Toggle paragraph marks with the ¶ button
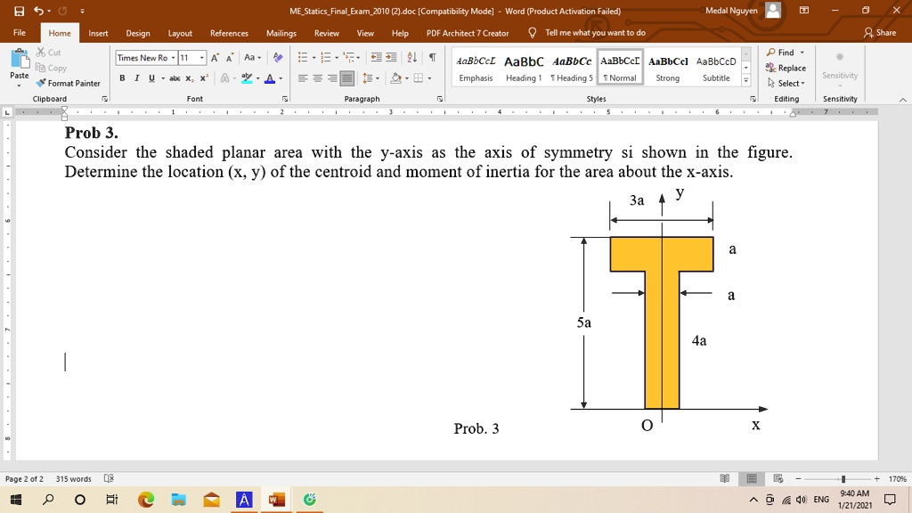The image size is (912, 513). tap(430, 58)
